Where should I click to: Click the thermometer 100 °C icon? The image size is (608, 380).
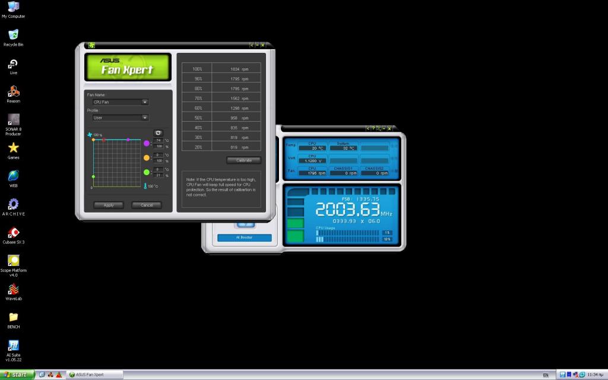click(x=145, y=186)
